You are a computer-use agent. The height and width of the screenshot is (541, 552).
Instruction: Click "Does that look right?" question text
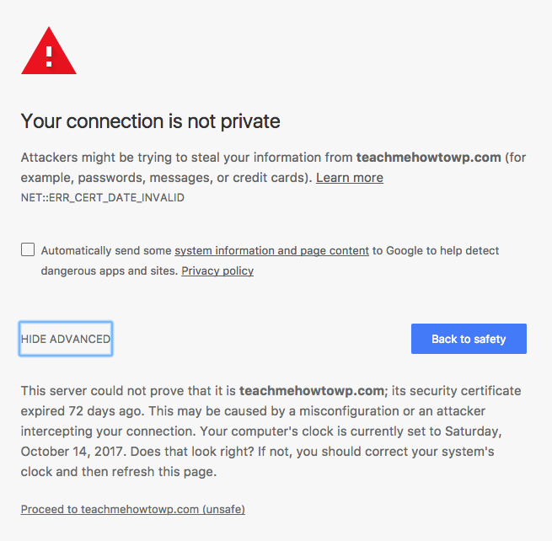193,452
